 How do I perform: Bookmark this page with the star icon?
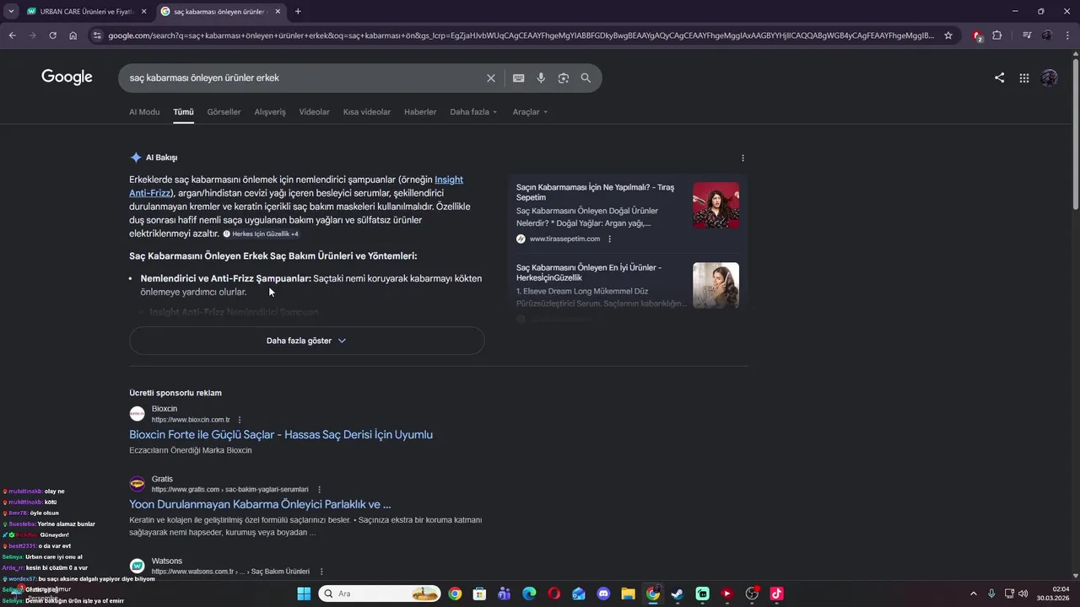click(x=948, y=35)
